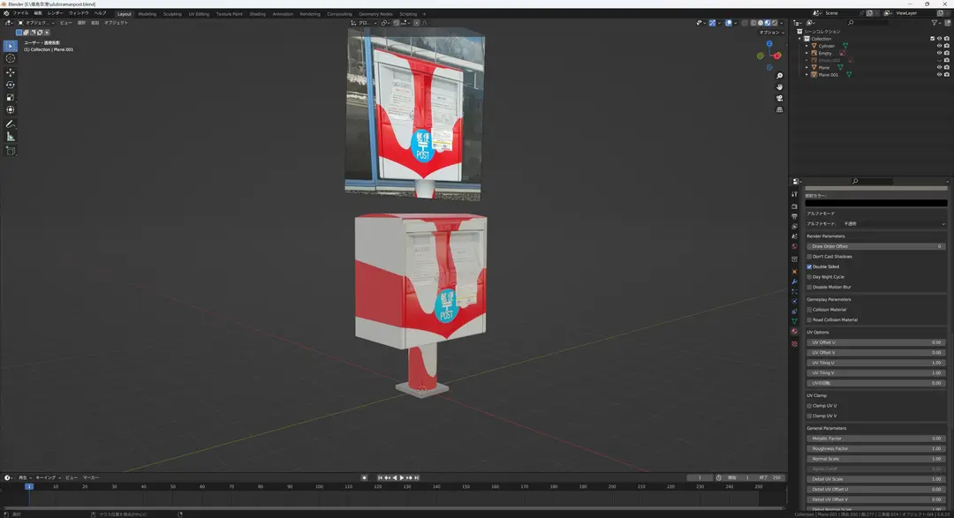Open Physics properties tab icon

coord(795,302)
